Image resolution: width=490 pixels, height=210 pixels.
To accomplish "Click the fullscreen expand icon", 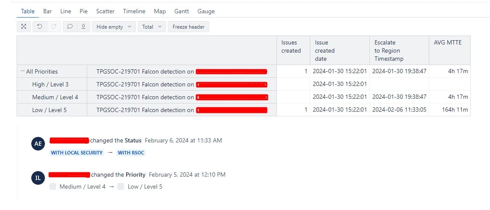I will (x=24, y=27).
